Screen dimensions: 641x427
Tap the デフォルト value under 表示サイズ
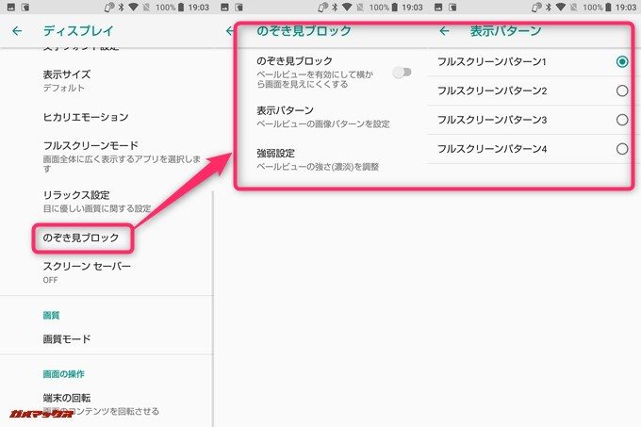coord(64,88)
